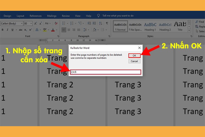Apply paragraph Shading paint bucket
The height and width of the screenshot is (137, 205).
tap(95, 30)
